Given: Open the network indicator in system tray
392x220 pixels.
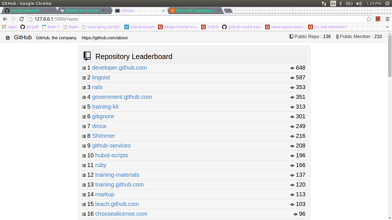Looking at the screenshot, I should coord(324,3).
